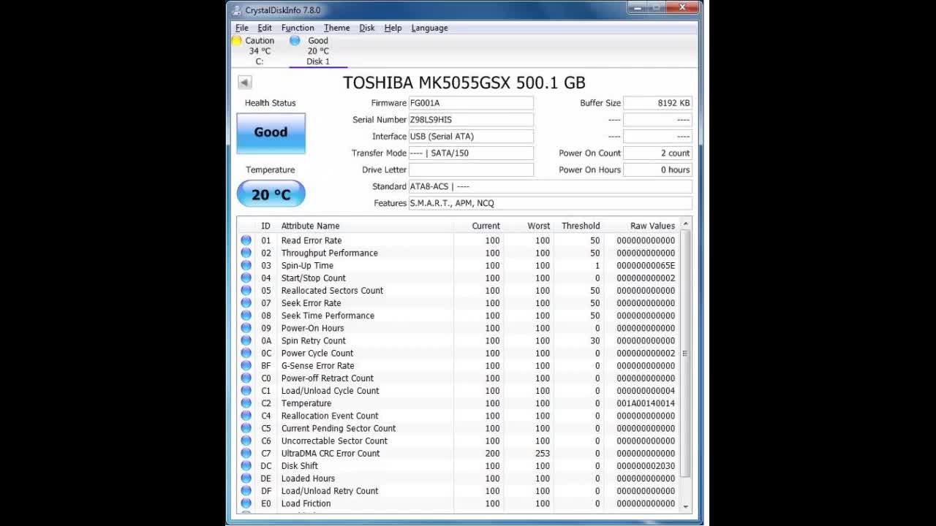
Task: Click the Transfer Mode field
Action: point(471,153)
